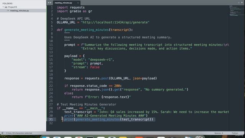
Task: Click the '# Test Meeting Minutes Generator' comment
Action: point(87,105)
